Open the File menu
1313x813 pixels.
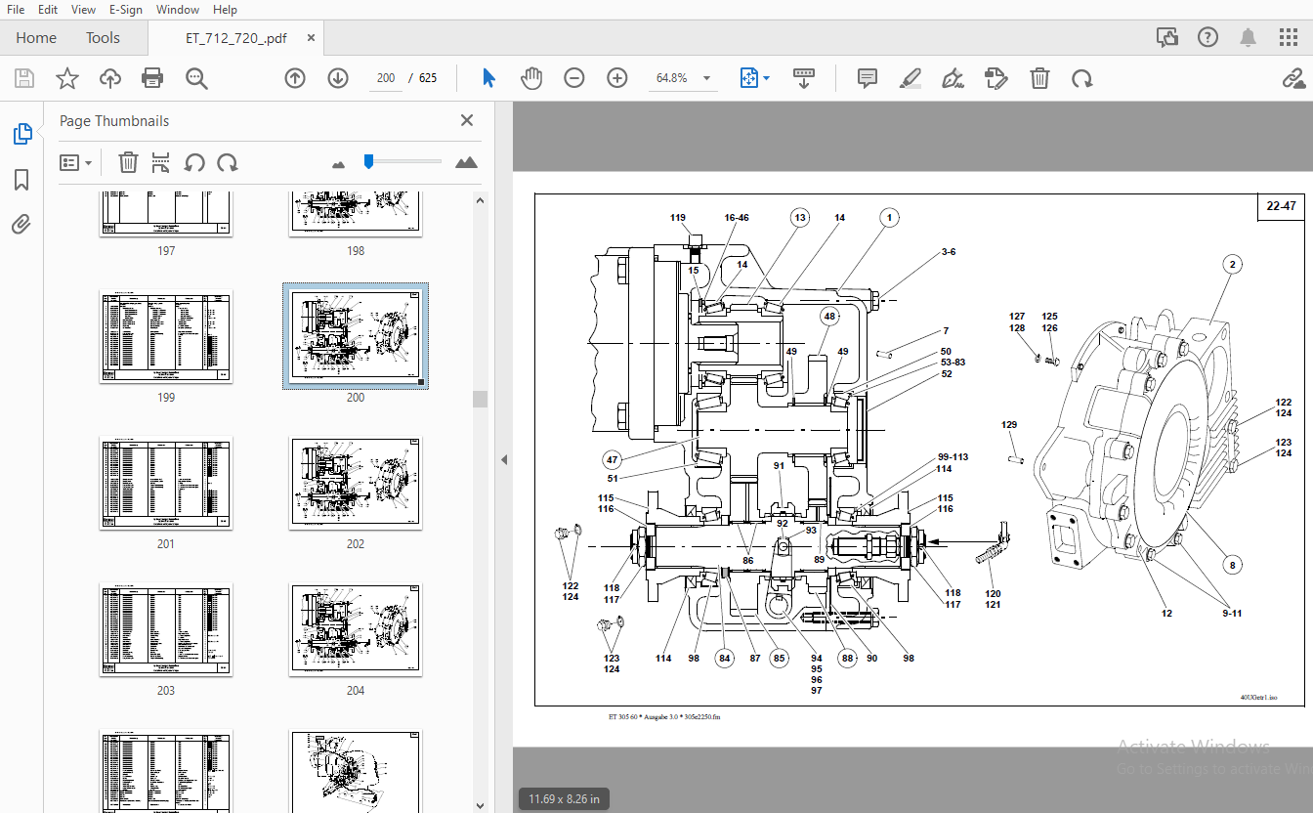[16, 10]
